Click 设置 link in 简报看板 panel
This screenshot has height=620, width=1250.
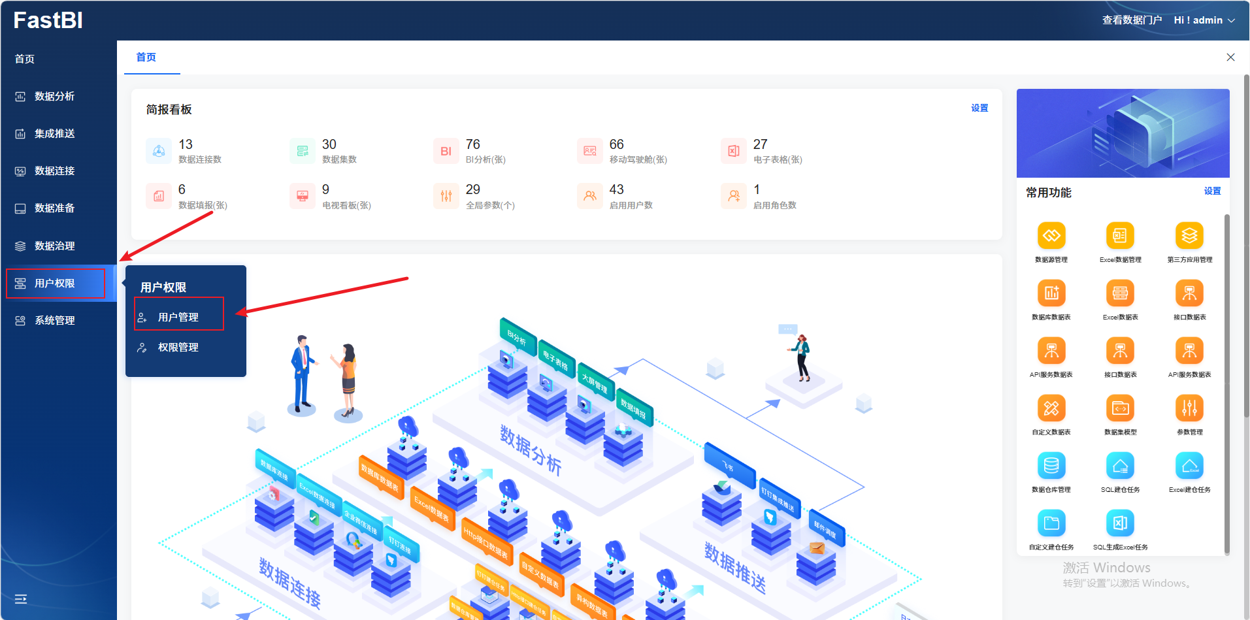pos(979,108)
